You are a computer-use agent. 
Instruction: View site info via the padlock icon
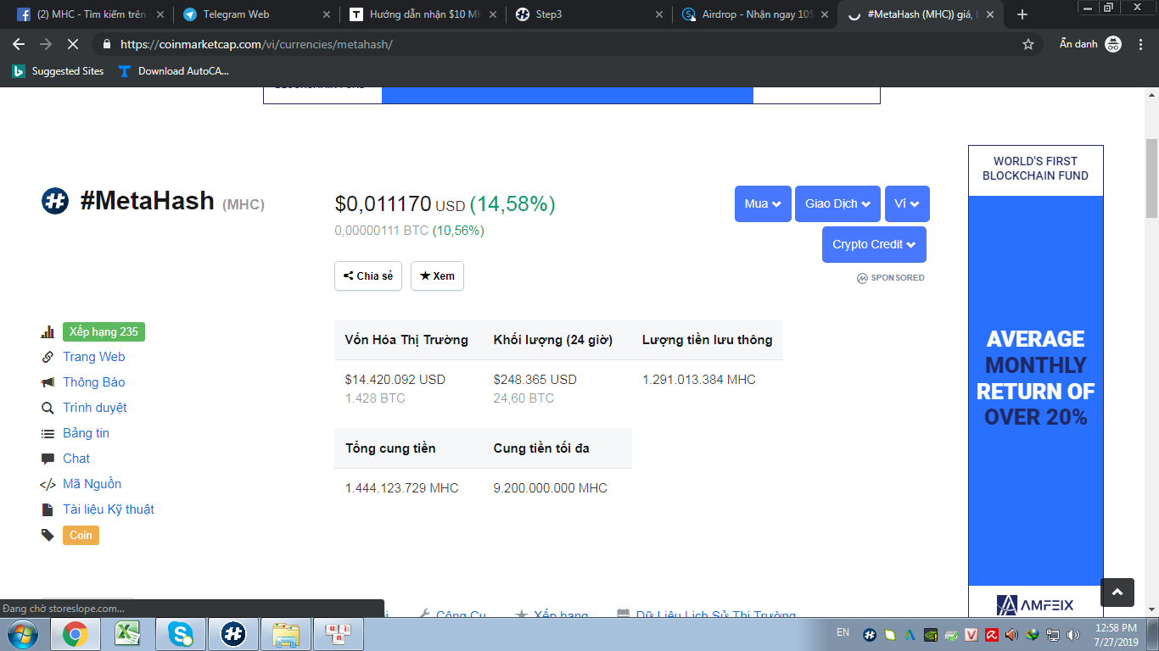pyautogui.click(x=107, y=44)
